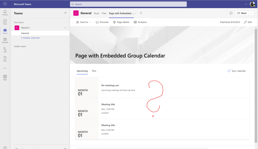Open more options for Bapelsin team
258x149 pixels.
65,28
